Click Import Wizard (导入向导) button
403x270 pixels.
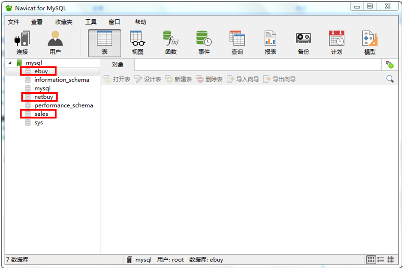coord(243,79)
